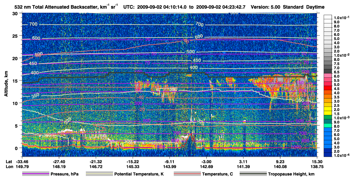The image size is (352, 180).
Task: Click the "Altitude, km" axis label
Action: (6, 84)
